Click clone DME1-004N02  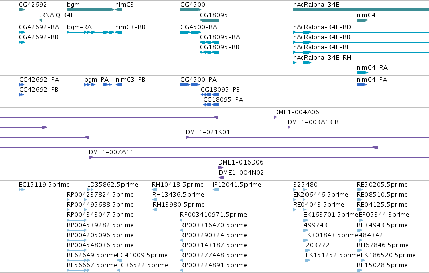(324, 178)
